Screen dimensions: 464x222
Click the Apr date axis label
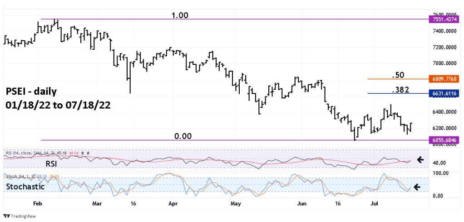click(173, 204)
